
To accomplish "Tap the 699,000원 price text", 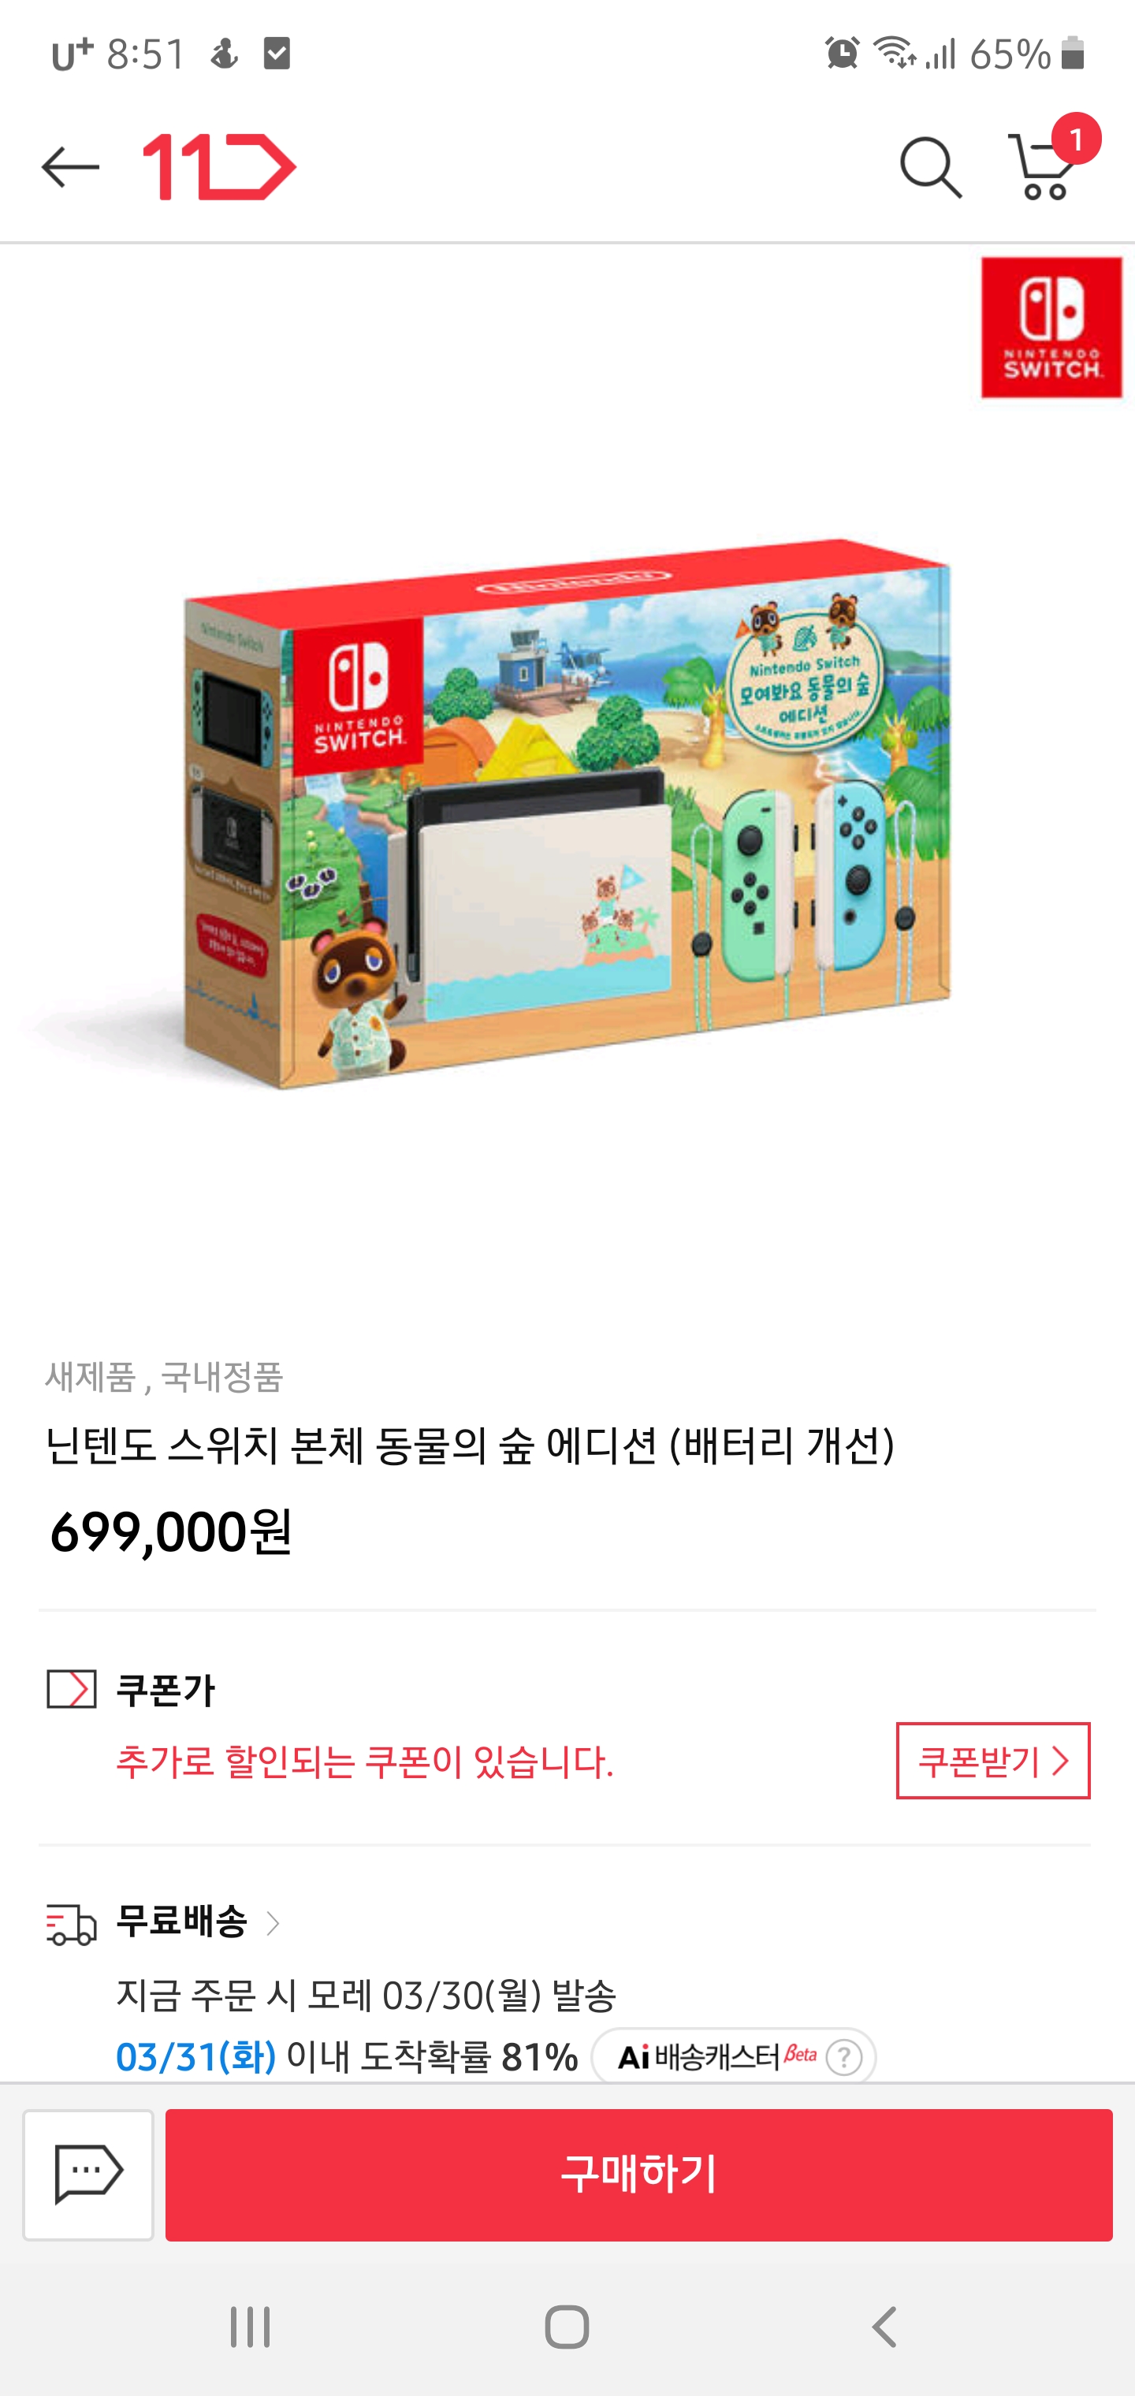I will tap(171, 1532).
